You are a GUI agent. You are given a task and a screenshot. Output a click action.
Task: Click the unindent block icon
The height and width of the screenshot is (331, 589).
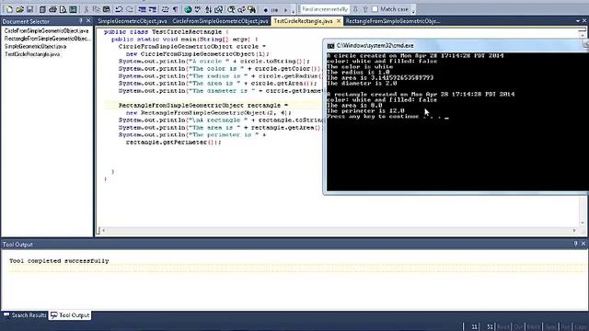point(142,9)
